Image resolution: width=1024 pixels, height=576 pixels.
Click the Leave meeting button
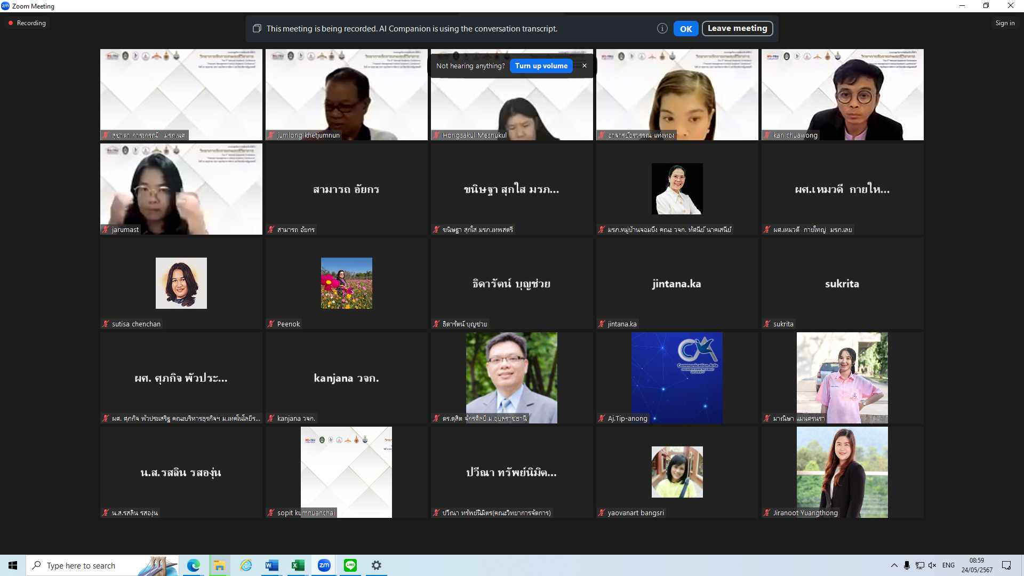(737, 29)
